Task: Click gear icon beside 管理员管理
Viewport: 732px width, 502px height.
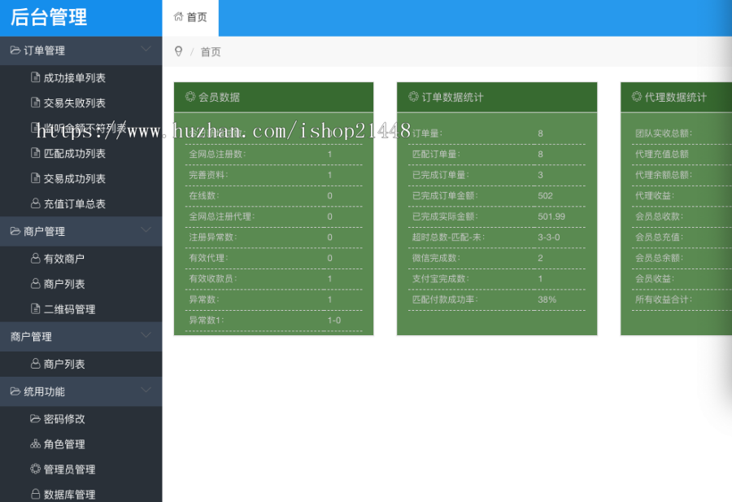Action: [36, 469]
